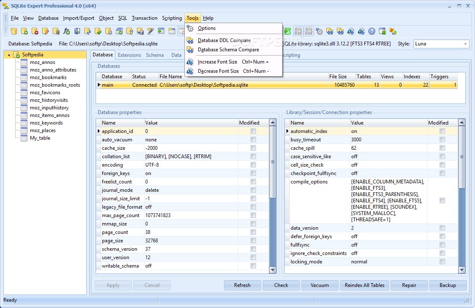Image resolution: width=475 pixels, height=308 pixels.
Task: Click the magic wand toolbar icon
Action: (x=151, y=31)
